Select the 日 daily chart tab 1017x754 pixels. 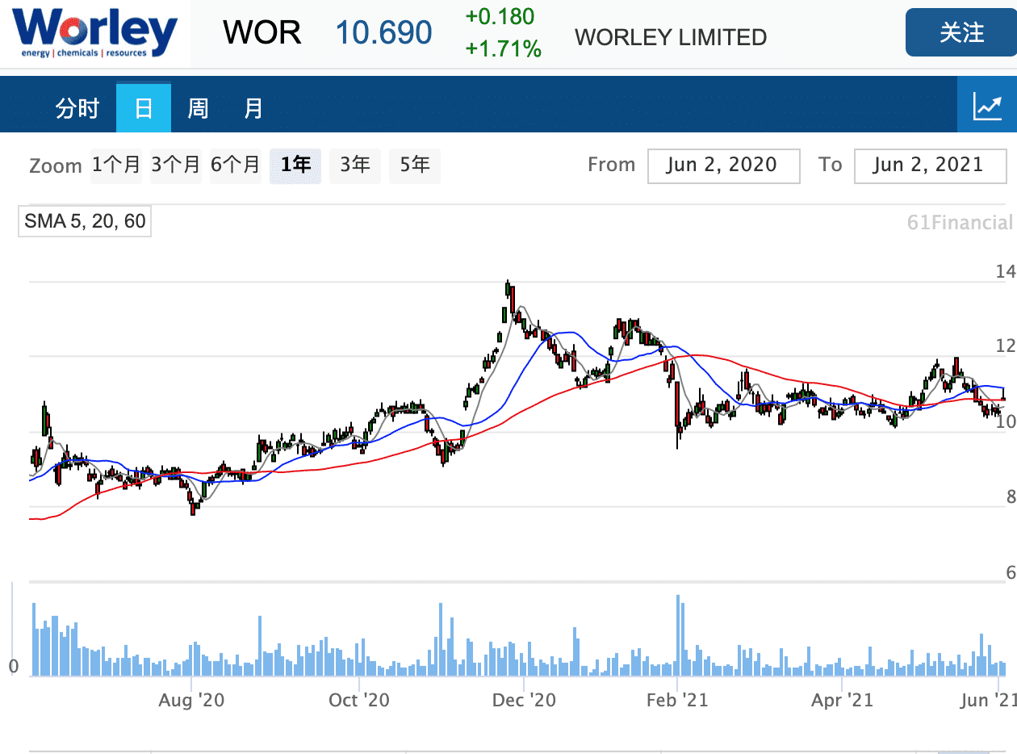(x=144, y=108)
